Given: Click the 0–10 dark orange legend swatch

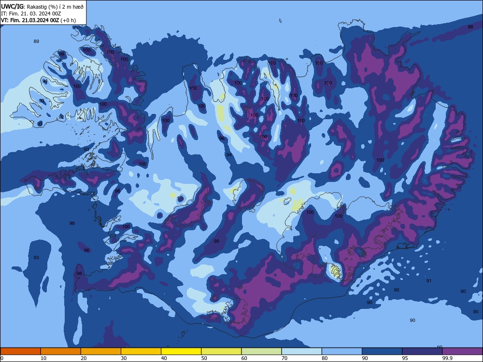Looking at the screenshot, I should coord(21,351).
